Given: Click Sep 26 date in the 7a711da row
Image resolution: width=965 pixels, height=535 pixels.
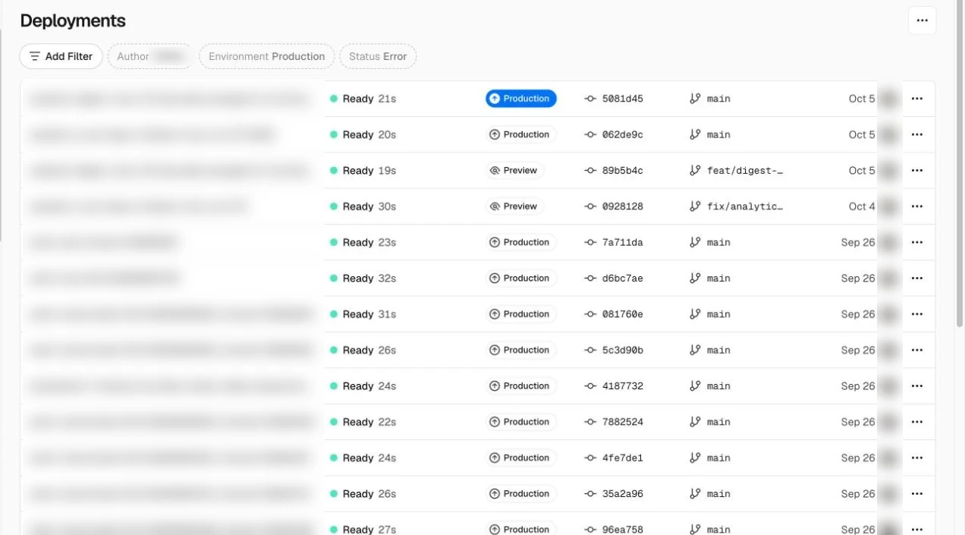Looking at the screenshot, I should pyautogui.click(x=858, y=242).
